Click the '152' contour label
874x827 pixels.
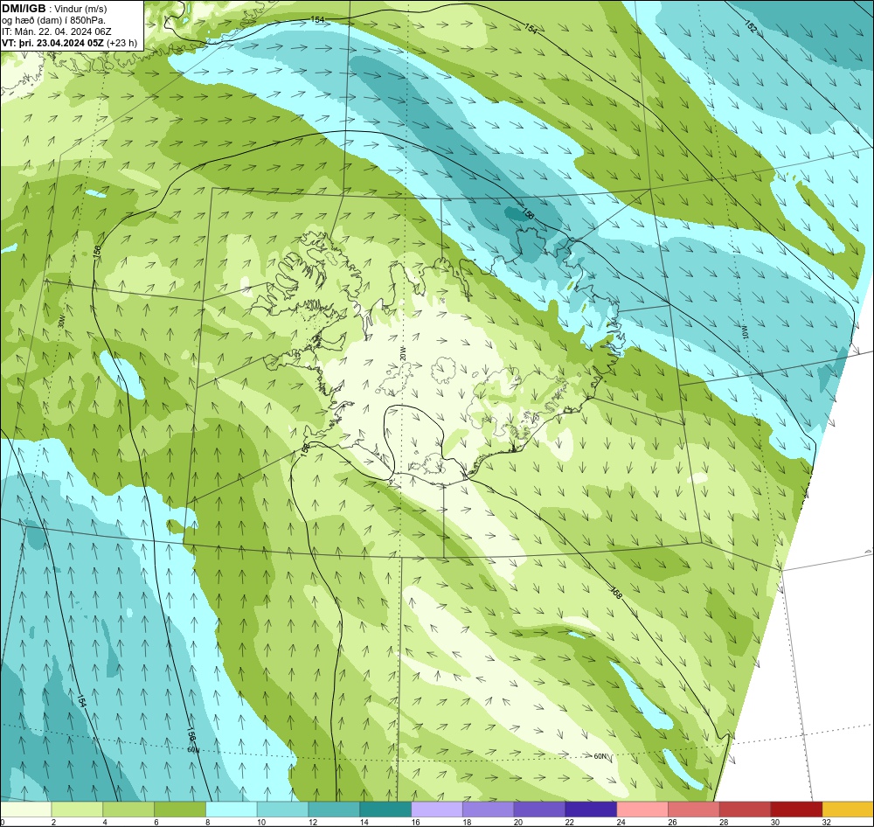point(750,26)
